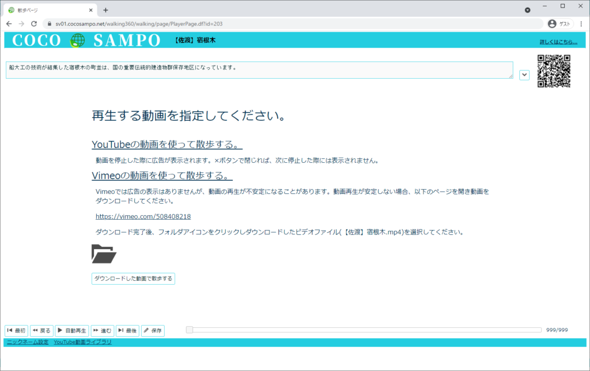Screen dimensions: 590x371
Task: Click the 【佐渡】宿根木 header title
Action: point(195,40)
